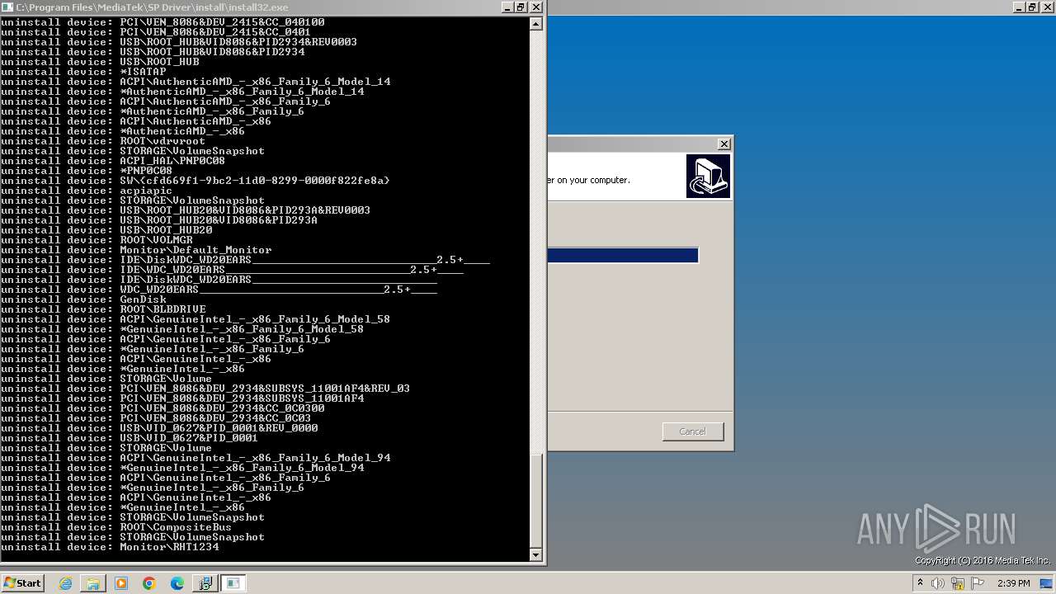Click the line 'uninstall device: ACPI_HAL\PNP0C08'

click(x=113, y=161)
